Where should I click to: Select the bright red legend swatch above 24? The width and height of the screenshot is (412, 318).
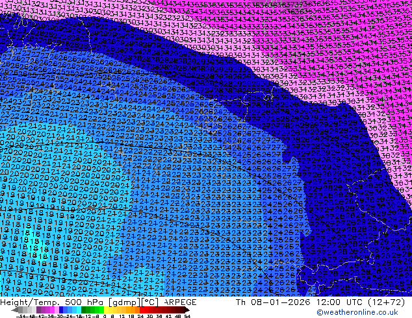tap(142, 310)
